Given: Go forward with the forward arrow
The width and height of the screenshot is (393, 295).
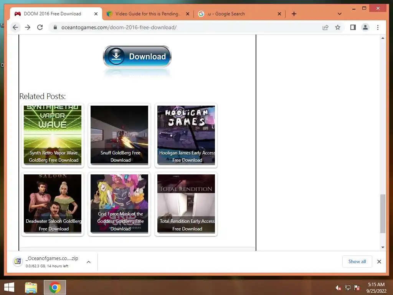Looking at the screenshot, I should pos(28,27).
